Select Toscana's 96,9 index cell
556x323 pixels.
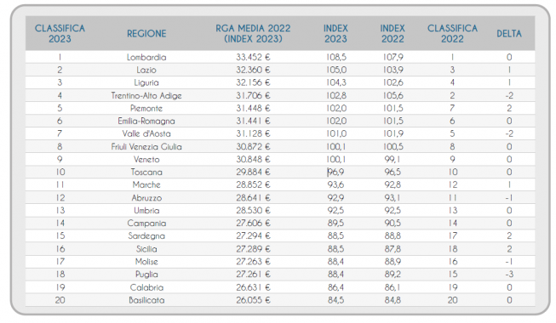tap(335, 172)
